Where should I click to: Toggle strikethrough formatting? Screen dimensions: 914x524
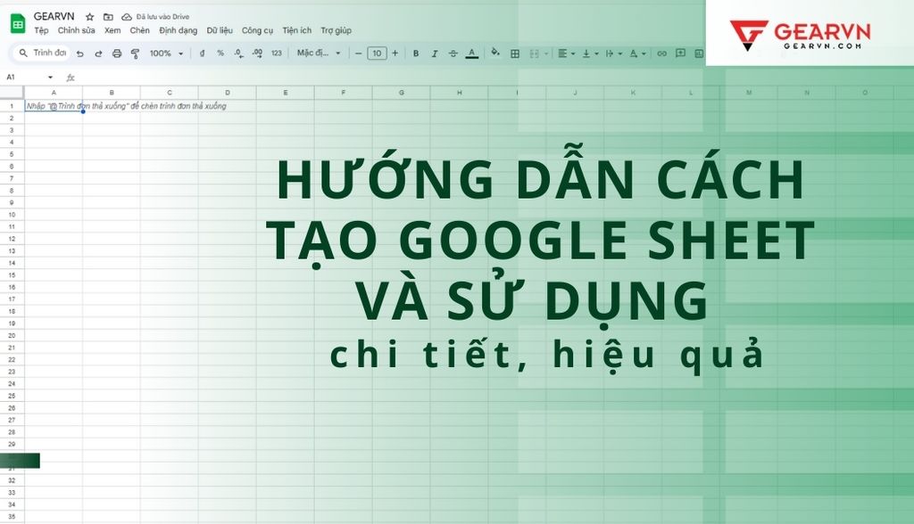tap(454, 53)
